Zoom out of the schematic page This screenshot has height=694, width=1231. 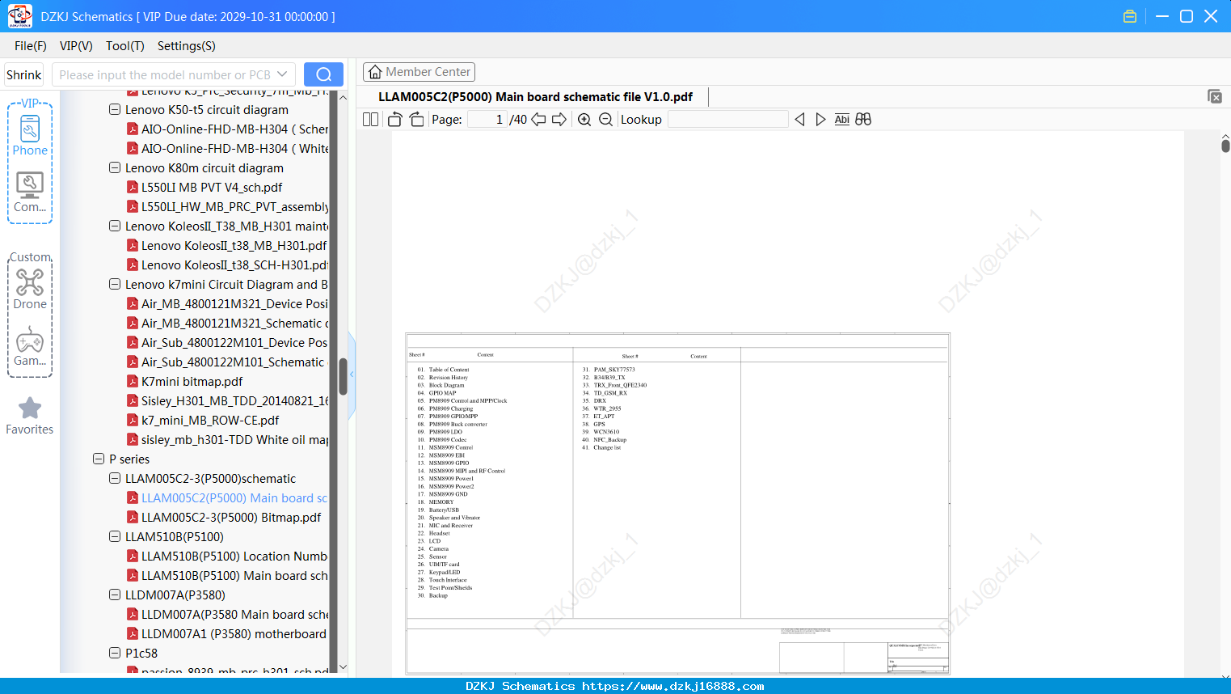(x=605, y=120)
